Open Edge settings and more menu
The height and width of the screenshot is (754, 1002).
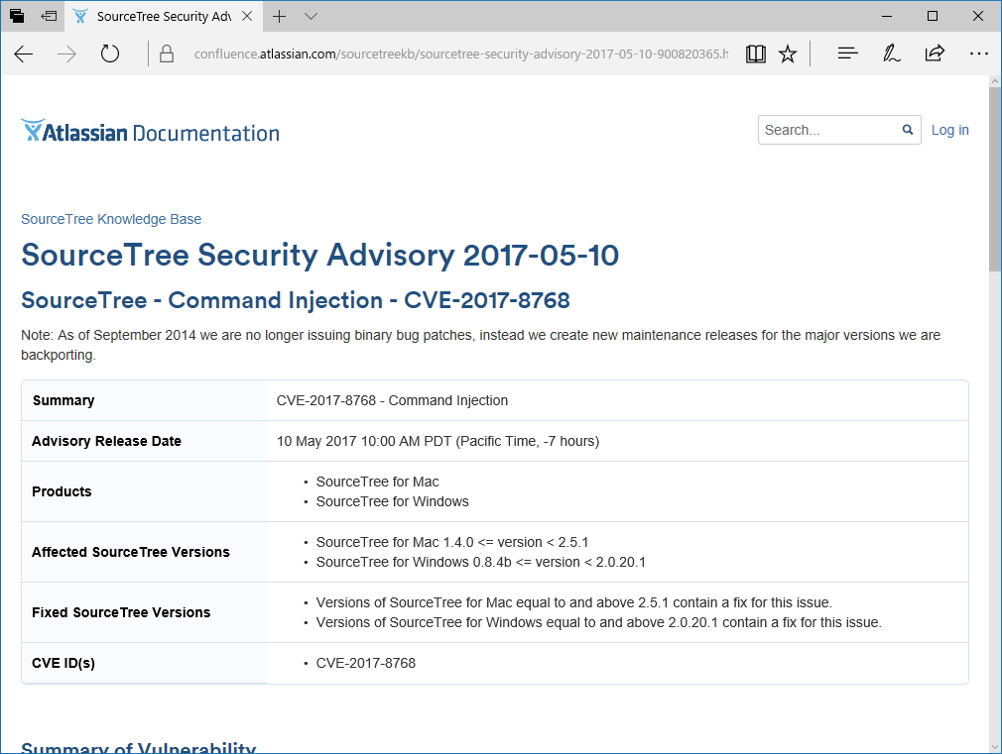tap(978, 54)
